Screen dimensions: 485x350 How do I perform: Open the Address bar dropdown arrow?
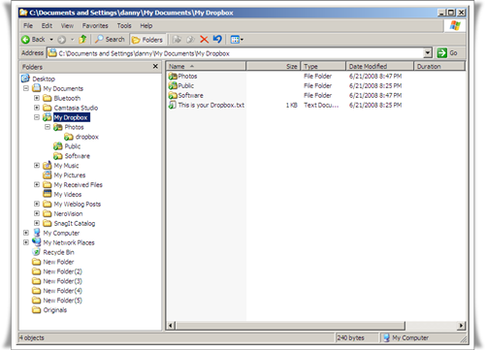pyautogui.click(x=428, y=53)
